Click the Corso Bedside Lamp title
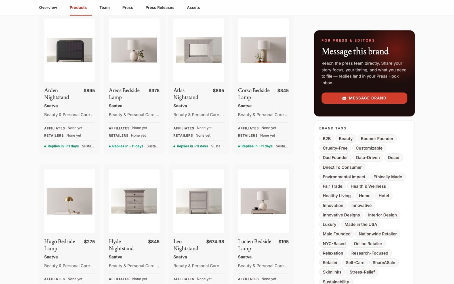Screen dimensions: 454x284 point(254,94)
